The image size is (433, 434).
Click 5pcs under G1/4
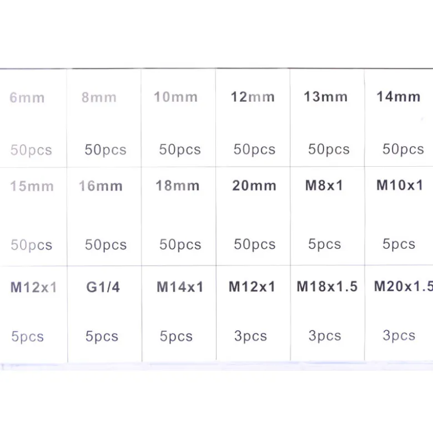point(102,337)
